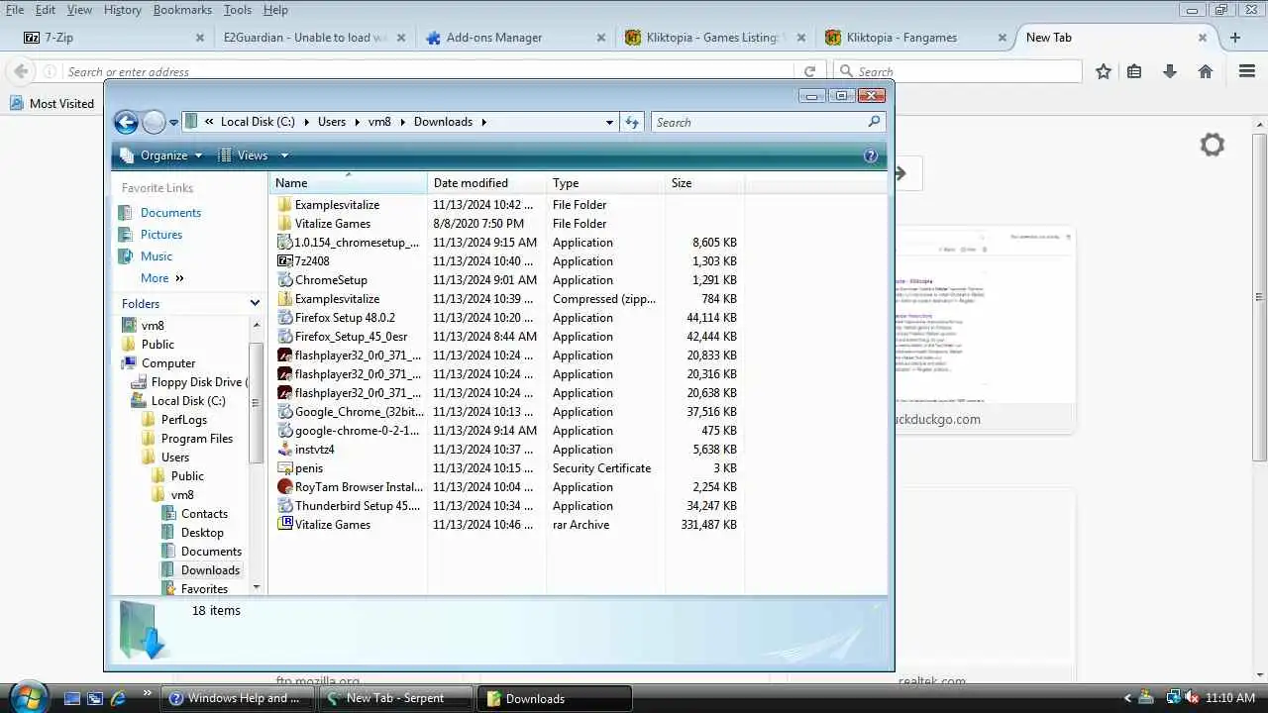Open Firefox File menu

click(x=15, y=10)
